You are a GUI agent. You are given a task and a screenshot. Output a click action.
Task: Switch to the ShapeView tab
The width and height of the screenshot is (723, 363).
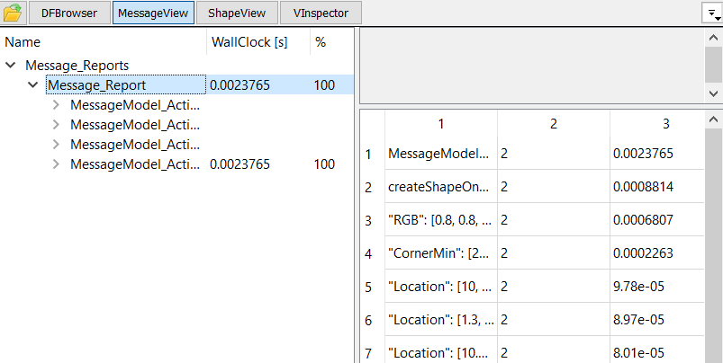(x=236, y=13)
